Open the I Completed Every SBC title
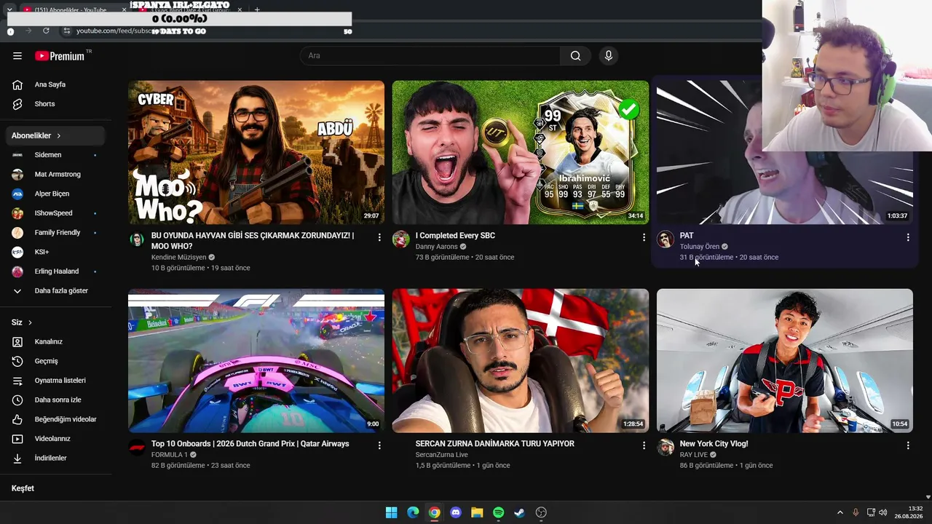This screenshot has width=932, height=524. (455, 236)
